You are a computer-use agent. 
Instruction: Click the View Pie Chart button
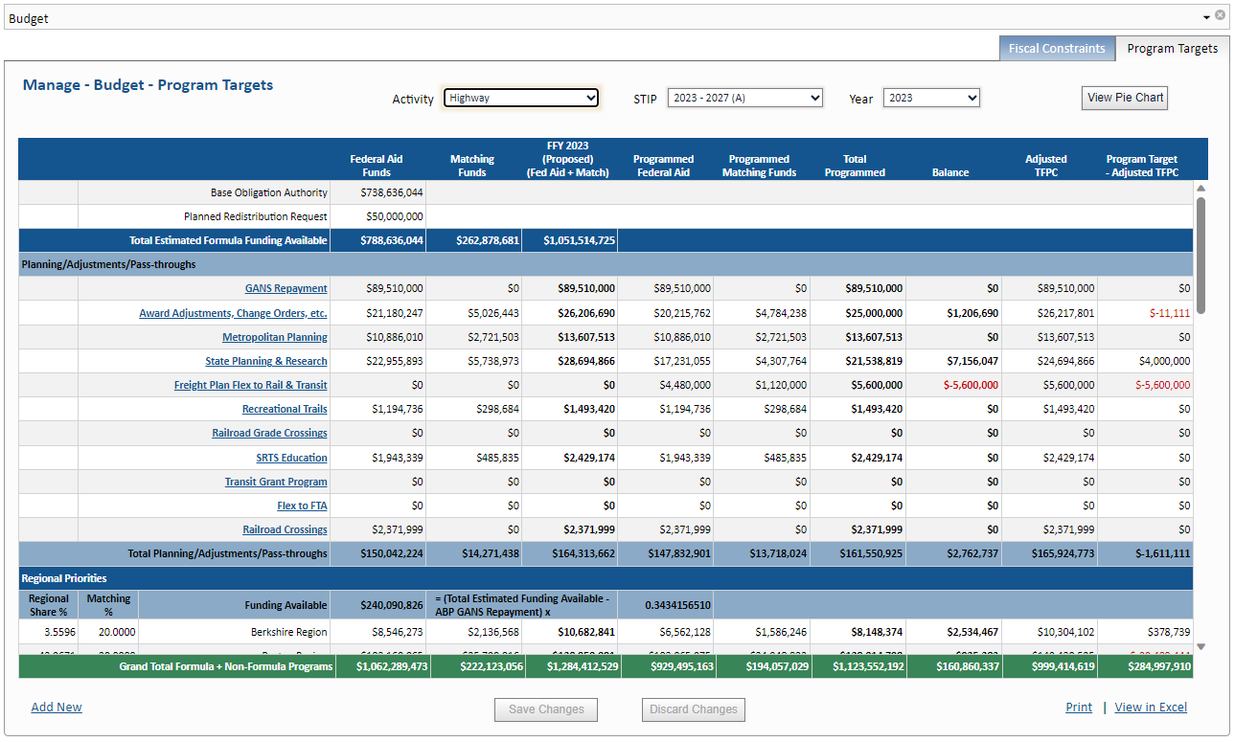1124,98
